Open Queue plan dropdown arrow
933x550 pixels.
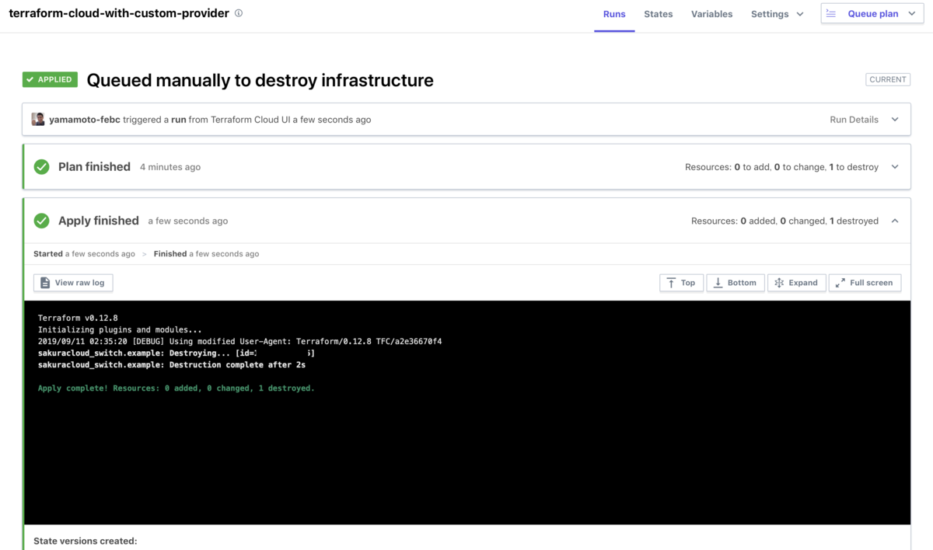[x=913, y=14]
